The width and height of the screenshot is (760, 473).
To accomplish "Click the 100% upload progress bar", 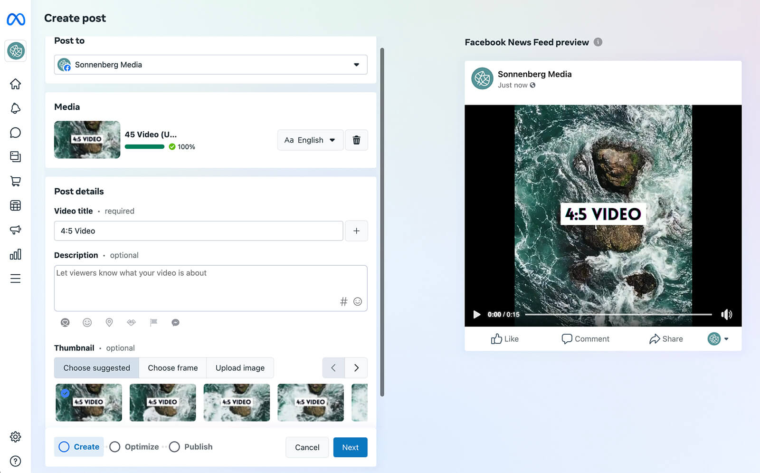I will (x=144, y=147).
